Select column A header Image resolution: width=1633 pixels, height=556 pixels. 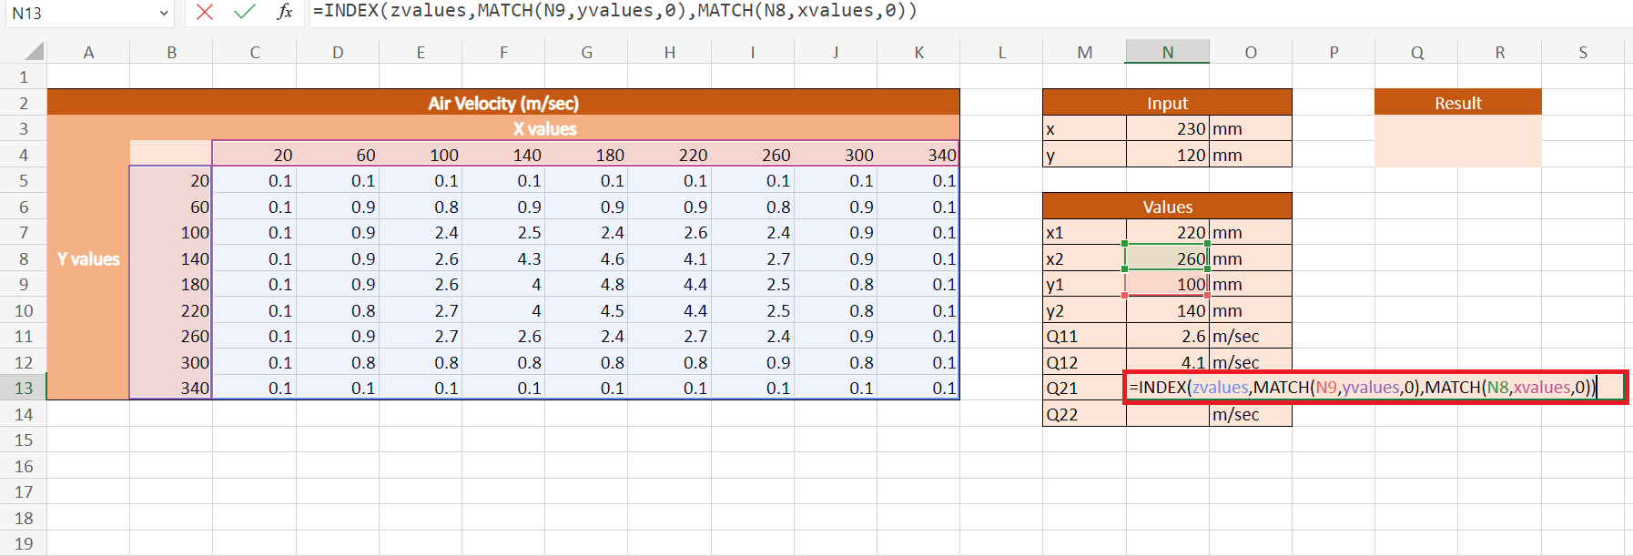coord(88,52)
